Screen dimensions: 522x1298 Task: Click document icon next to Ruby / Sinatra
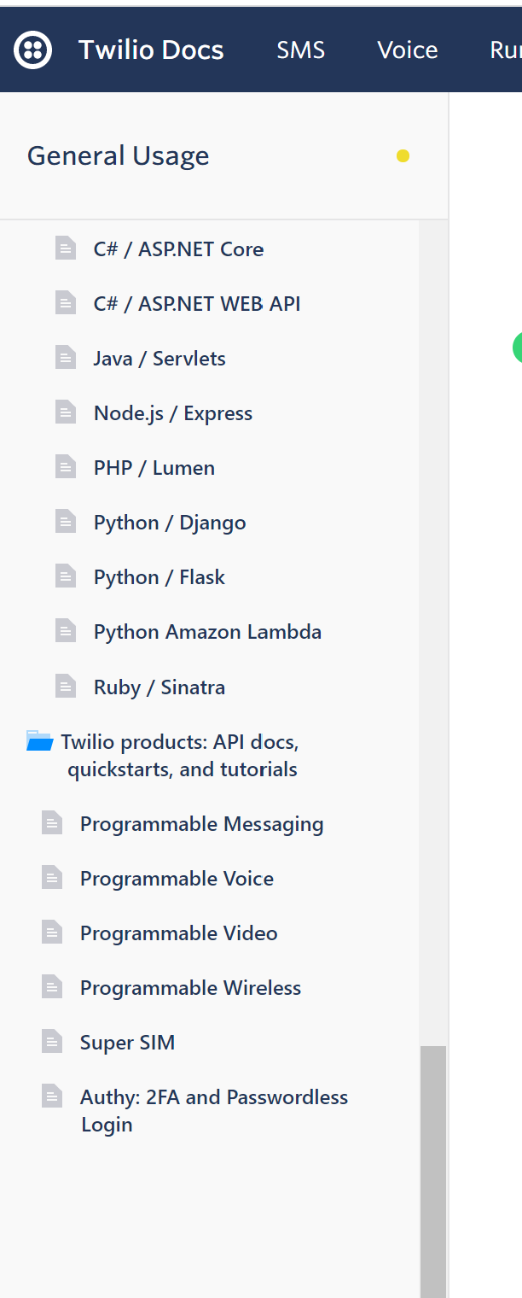66,686
